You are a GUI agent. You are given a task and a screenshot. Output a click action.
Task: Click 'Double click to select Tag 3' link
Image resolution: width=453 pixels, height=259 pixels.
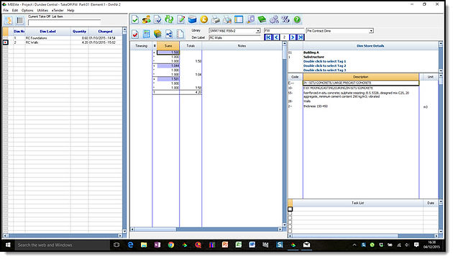tap(324, 70)
